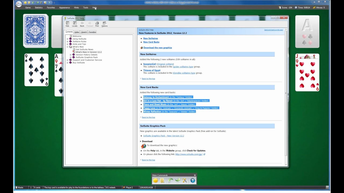The image size is (344, 193).
Task: Click Locate icon in Help toolbar
Action: (x=75, y=24)
